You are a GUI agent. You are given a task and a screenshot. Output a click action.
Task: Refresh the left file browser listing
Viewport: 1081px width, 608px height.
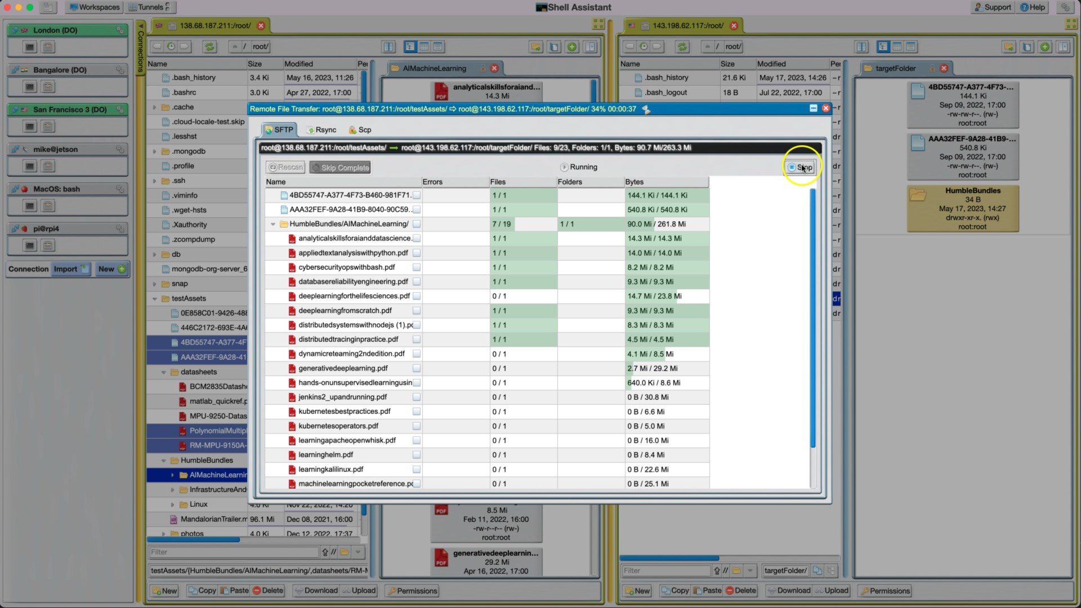coord(209,47)
